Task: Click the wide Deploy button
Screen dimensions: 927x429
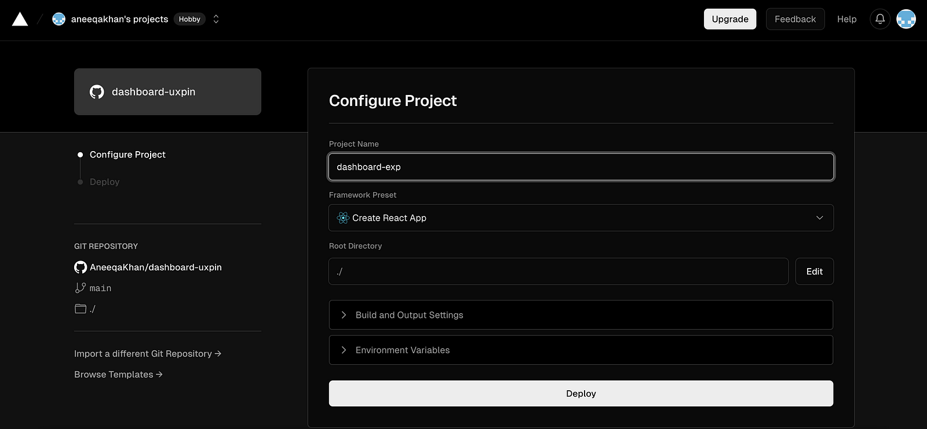Action: (x=581, y=394)
